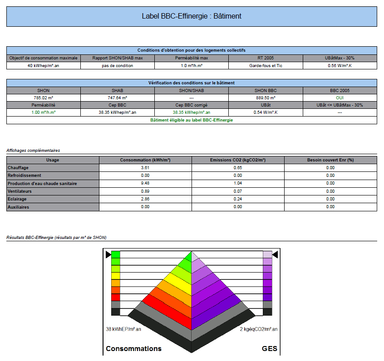Screen dimensions: 384x361
Task: Click the green Cep BBC corrigé 38.35 value
Action: click(192, 112)
